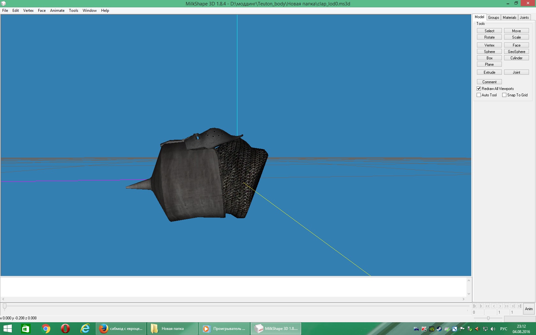Switch to the Joints tab
The width and height of the screenshot is (536, 335).
(524, 18)
